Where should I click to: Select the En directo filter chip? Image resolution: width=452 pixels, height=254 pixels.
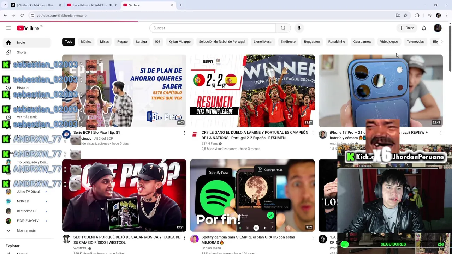pos(288,42)
